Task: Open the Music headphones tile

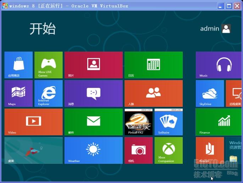Action: point(219,65)
